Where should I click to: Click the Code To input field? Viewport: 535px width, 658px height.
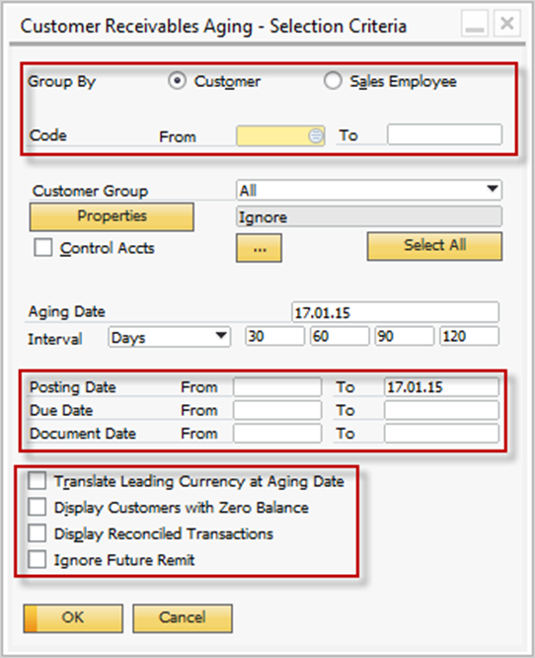tap(444, 134)
